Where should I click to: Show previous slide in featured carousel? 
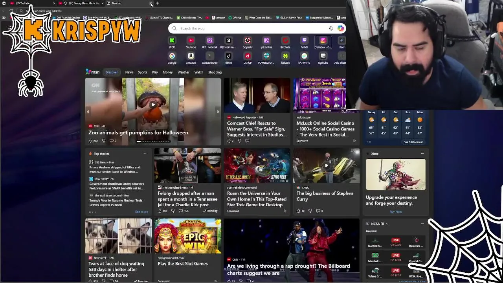(88, 112)
